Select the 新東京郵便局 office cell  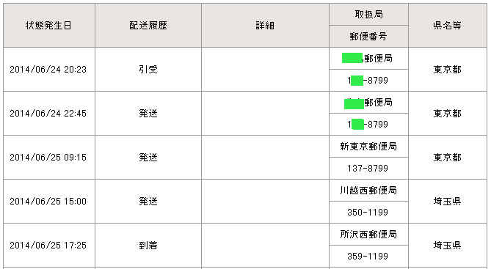(x=368, y=147)
